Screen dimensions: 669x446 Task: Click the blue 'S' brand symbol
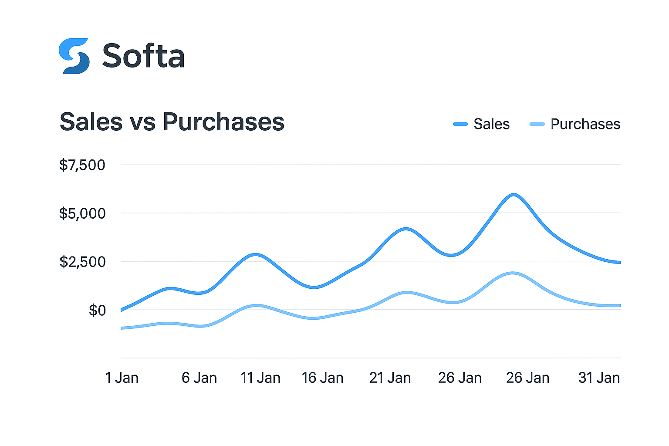tap(75, 55)
